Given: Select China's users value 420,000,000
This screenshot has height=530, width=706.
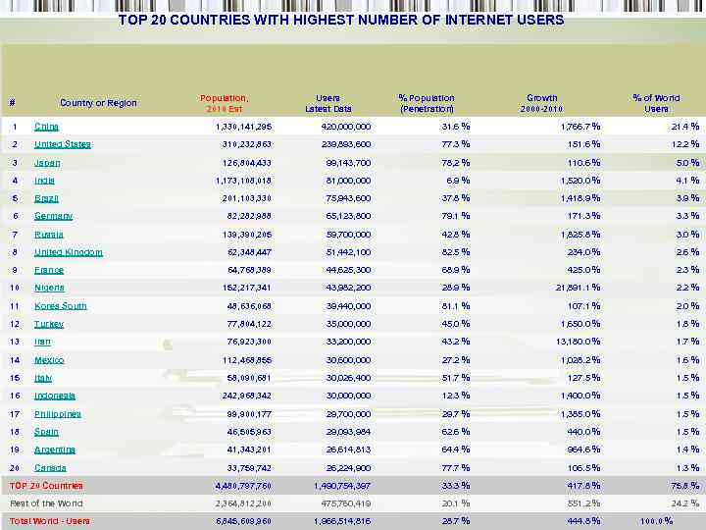Looking at the screenshot, I should [x=346, y=127].
